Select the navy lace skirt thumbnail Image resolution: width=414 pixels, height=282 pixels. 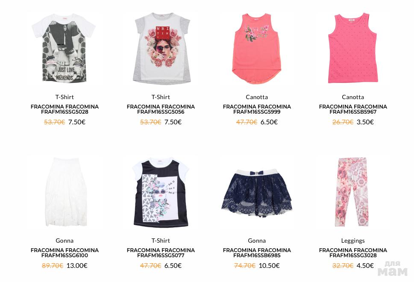[x=257, y=192]
